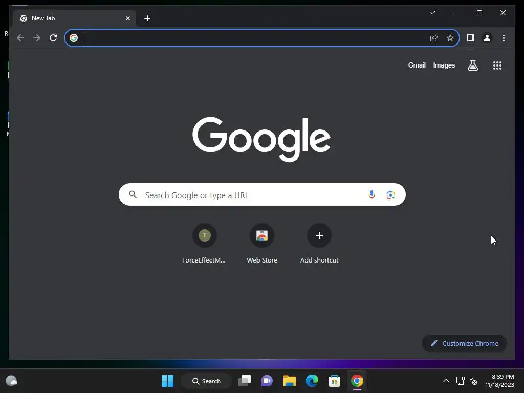The image size is (524, 393).
Task: Start voice search with microphone icon
Action: click(x=372, y=194)
